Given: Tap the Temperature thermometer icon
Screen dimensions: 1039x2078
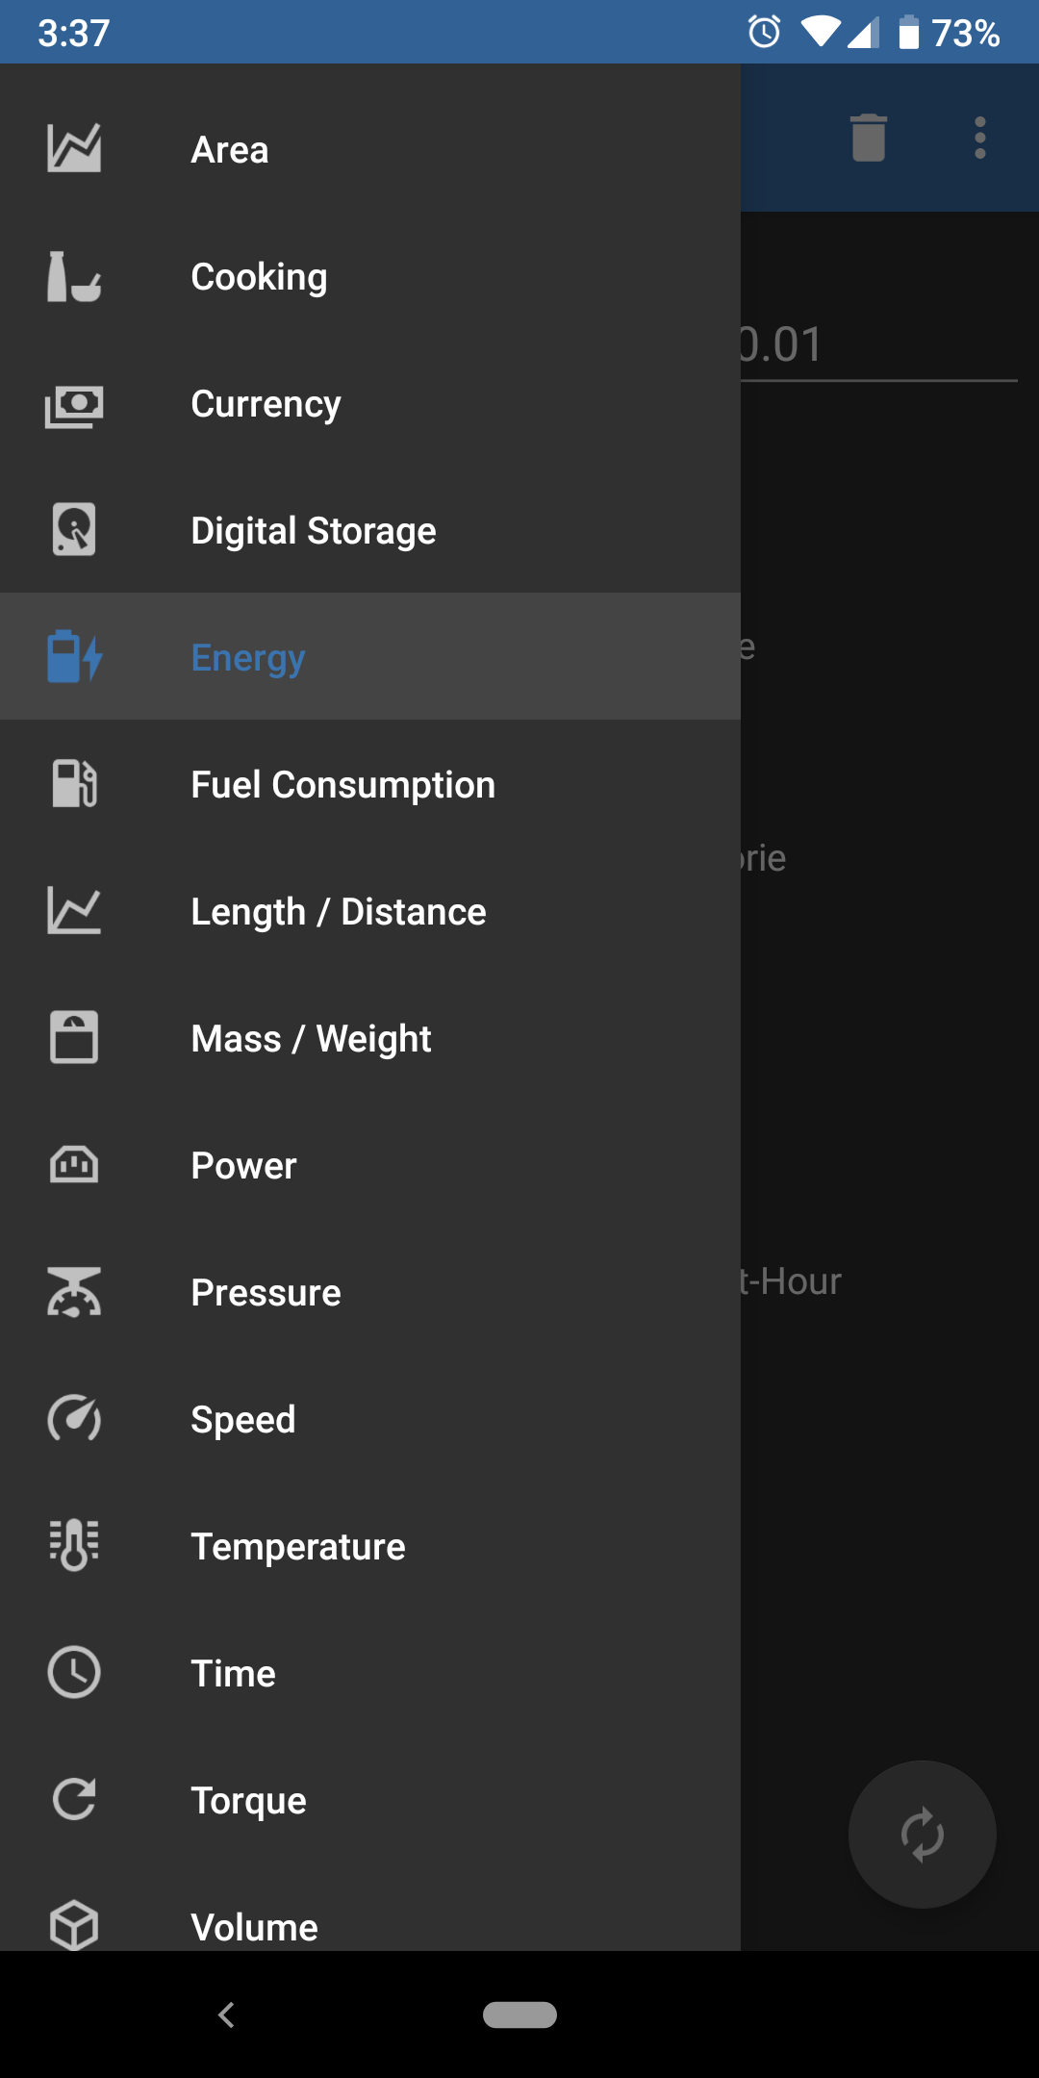Looking at the screenshot, I should coord(74,1545).
